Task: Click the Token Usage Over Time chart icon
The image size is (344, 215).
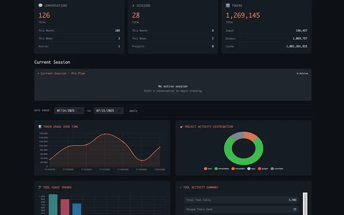Action: tap(40, 127)
